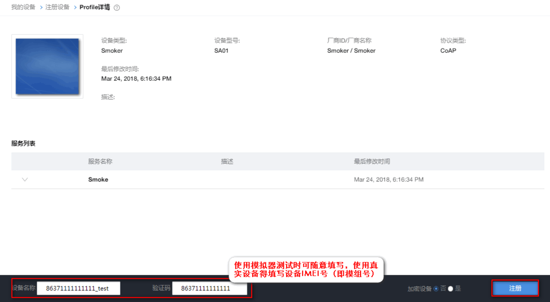Collapse the Smoke service row chevron
Image resolution: width=550 pixels, height=302 pixels.
click(25, 180)
